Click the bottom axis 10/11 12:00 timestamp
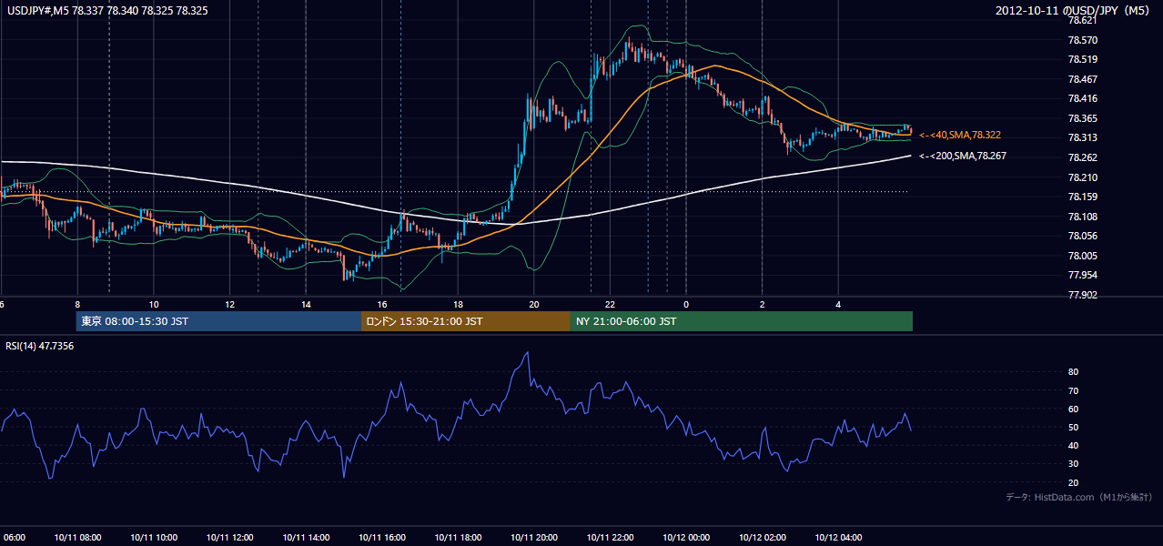Screen dimensions: 1163x546 click(230, 537)
